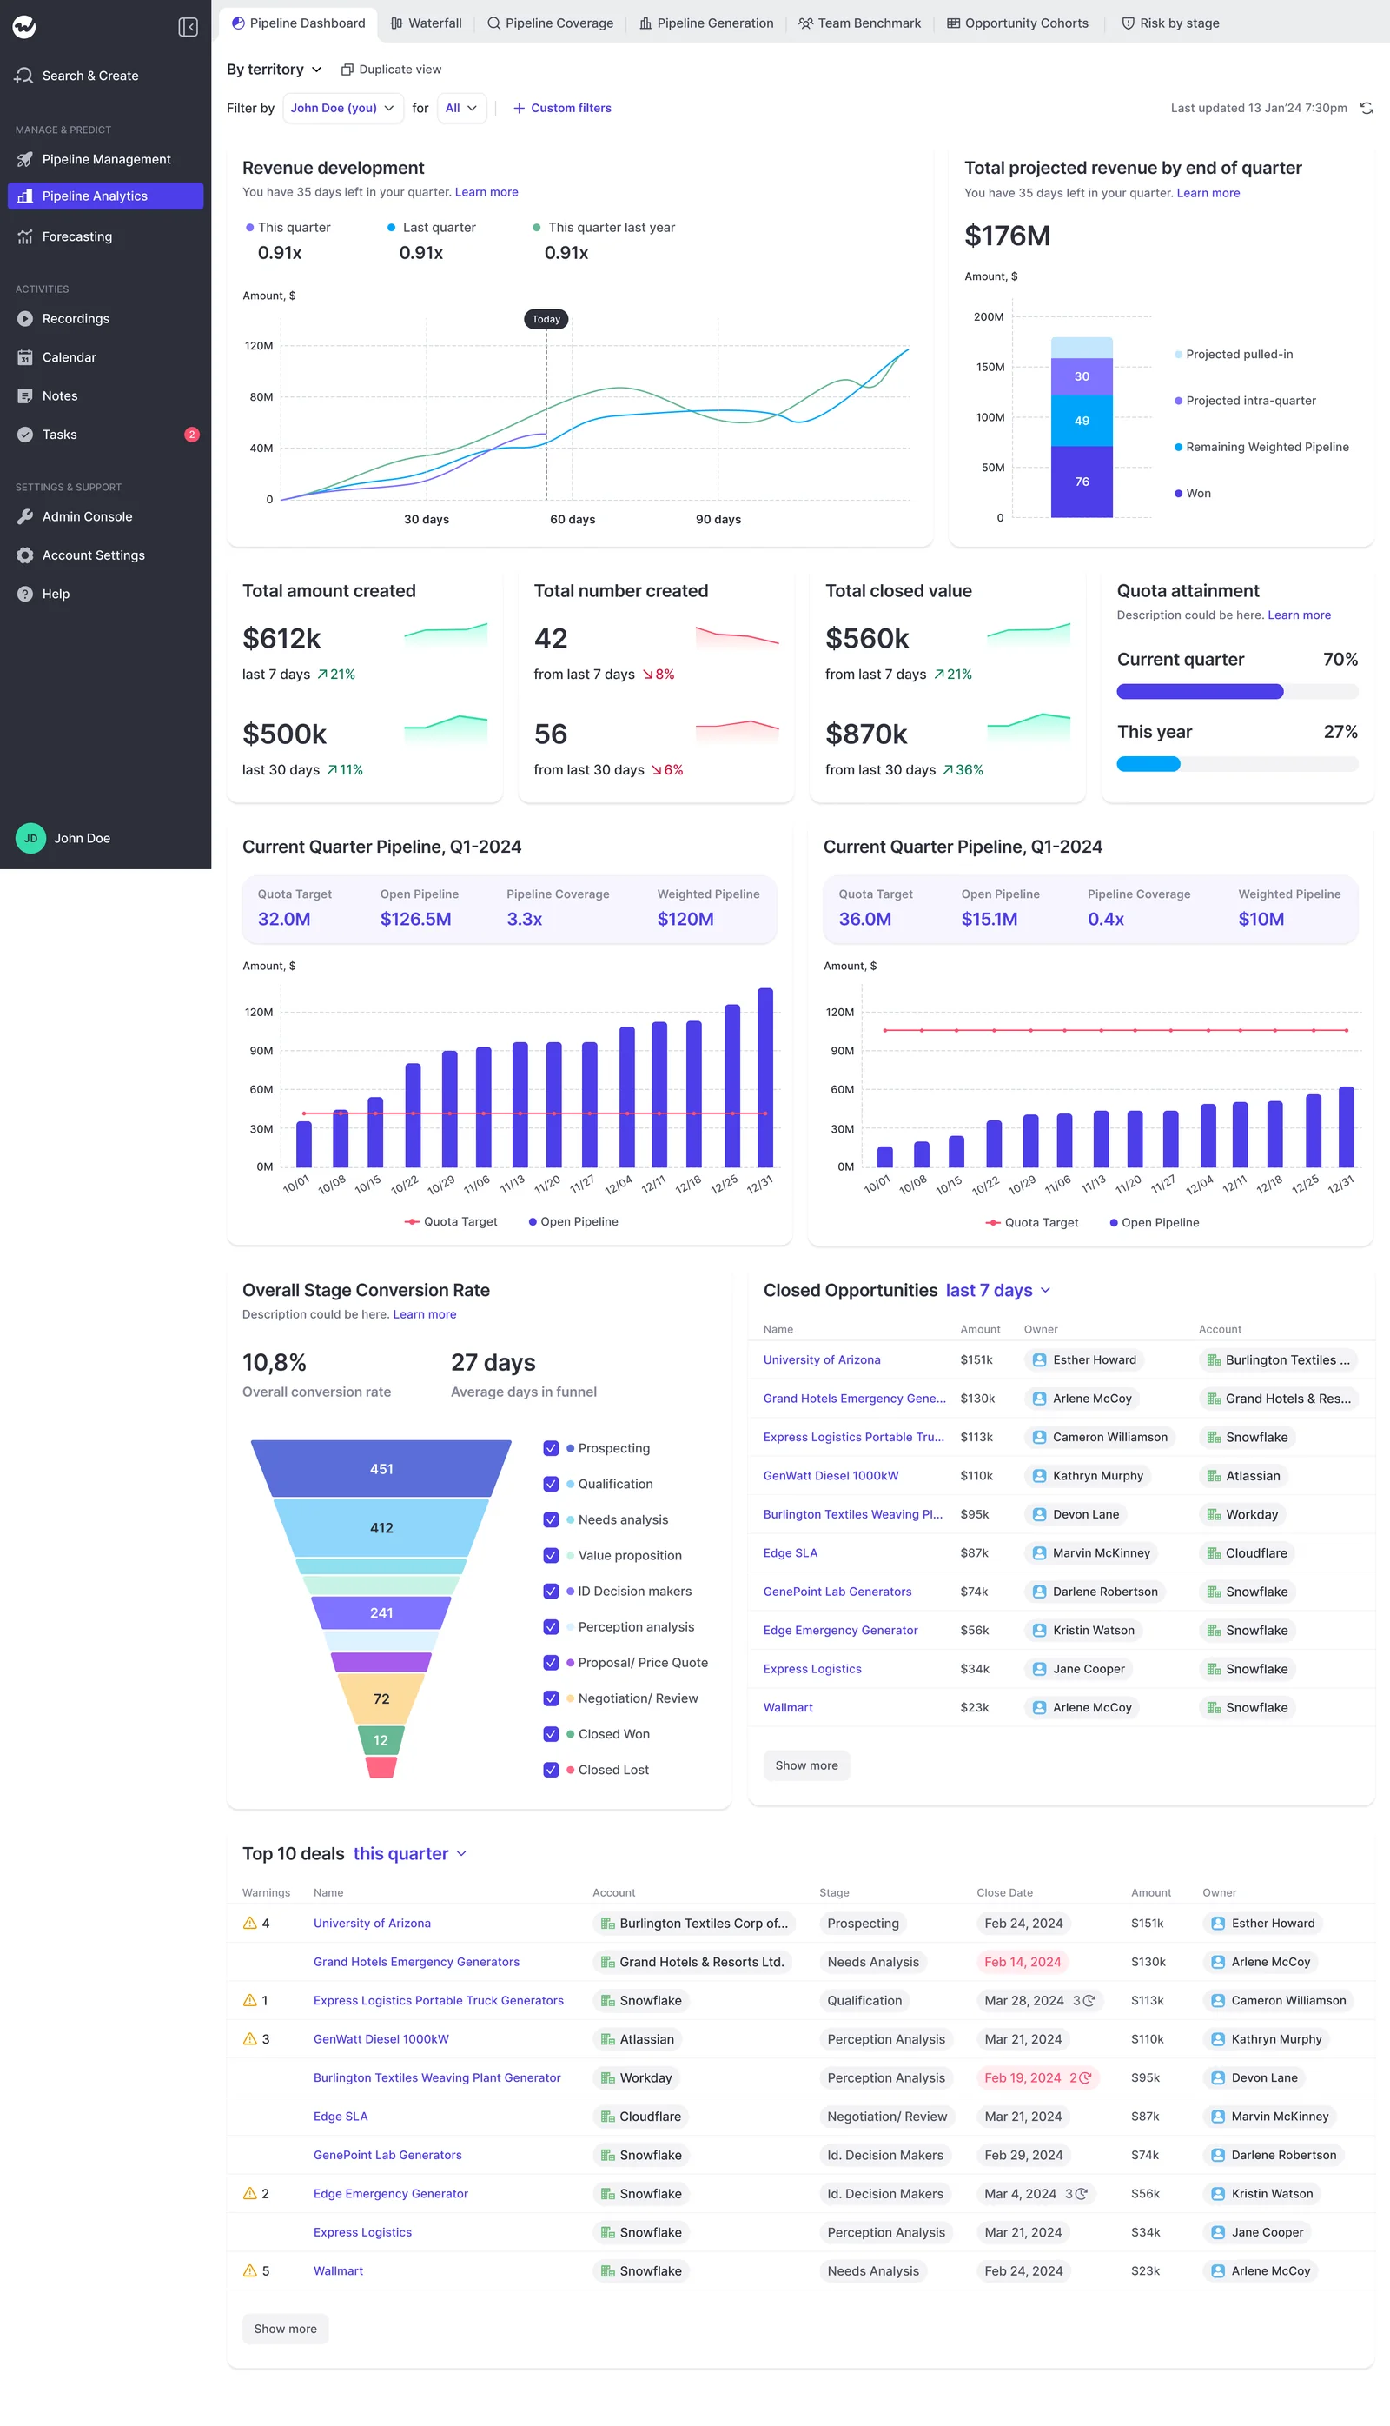The height and width of the screenshot is (2426, 1390).
Task: Click the Account Settings gear icon
Action: point(25,556)
